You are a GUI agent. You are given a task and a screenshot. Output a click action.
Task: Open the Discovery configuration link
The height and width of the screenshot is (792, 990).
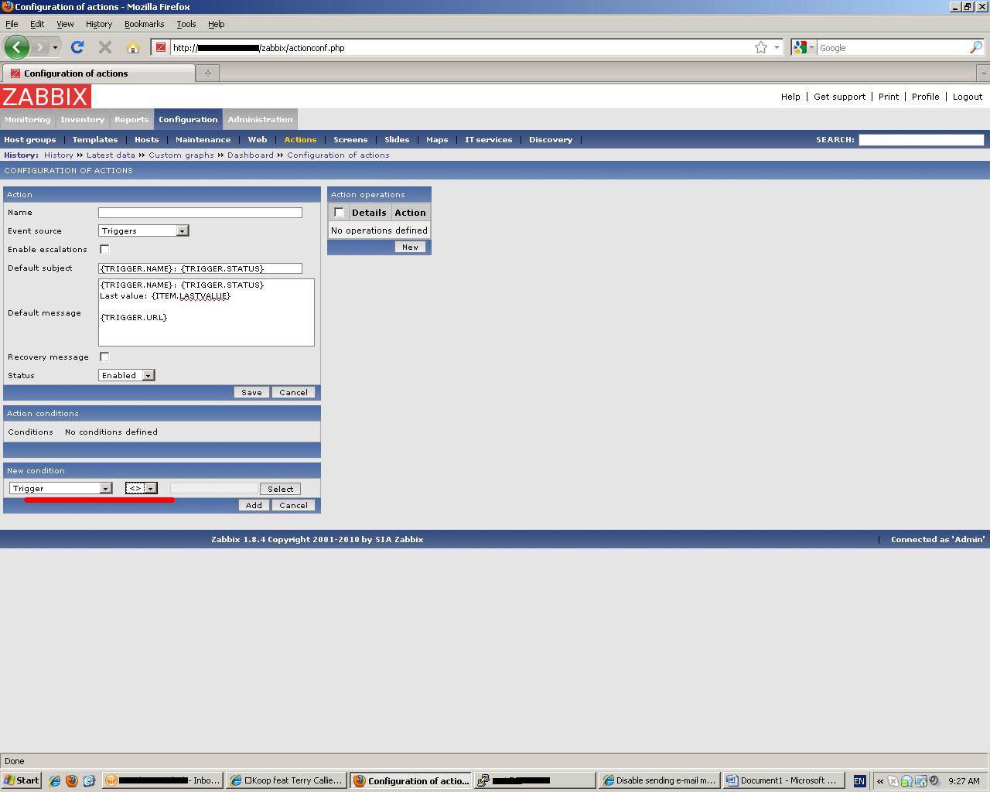tap(551, 140)
